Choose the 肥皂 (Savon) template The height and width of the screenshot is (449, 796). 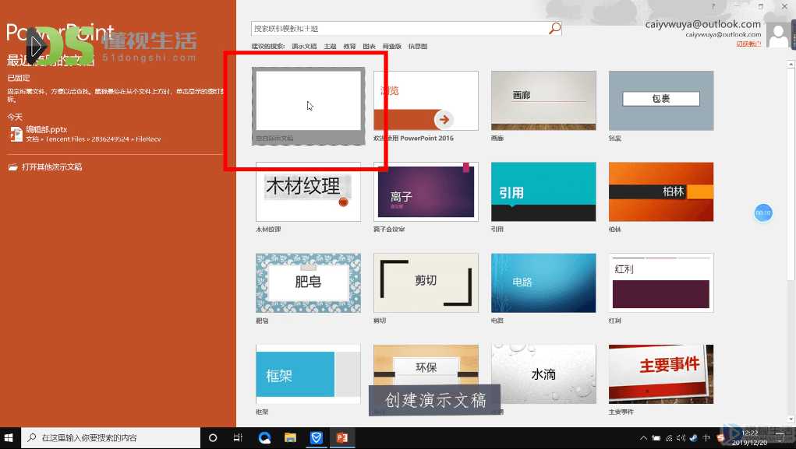[308, 282]
